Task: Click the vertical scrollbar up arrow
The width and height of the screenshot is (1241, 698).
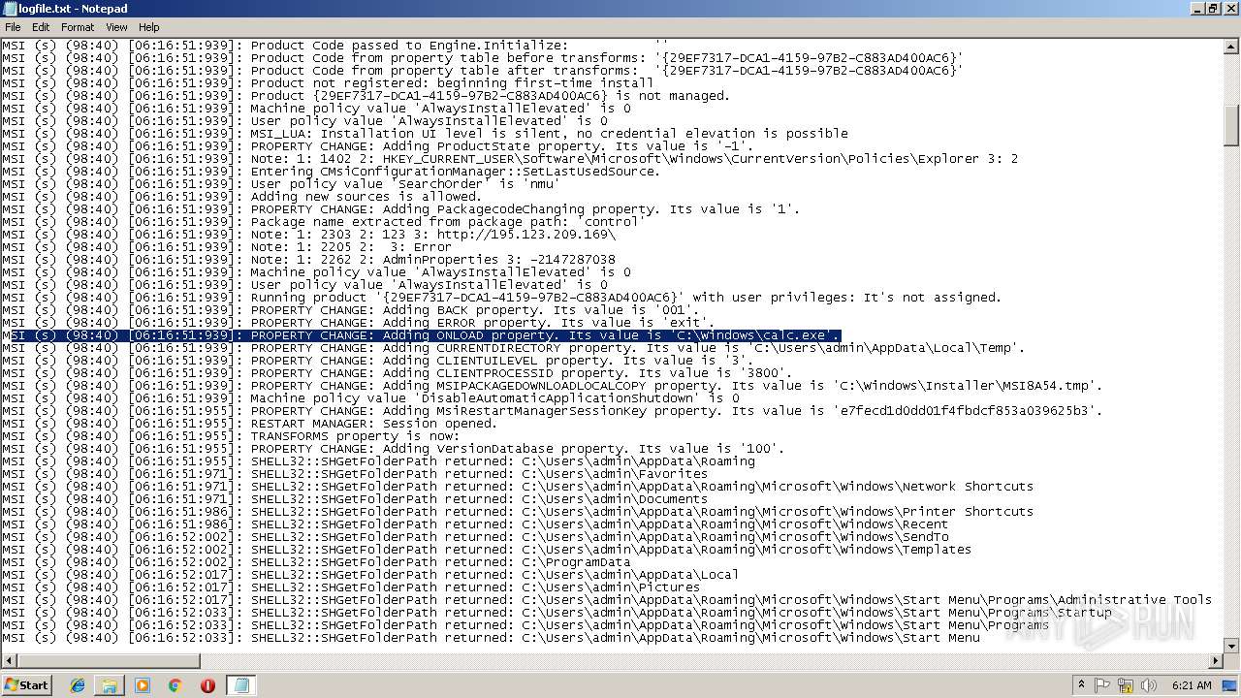Action: coord(1231,47)
